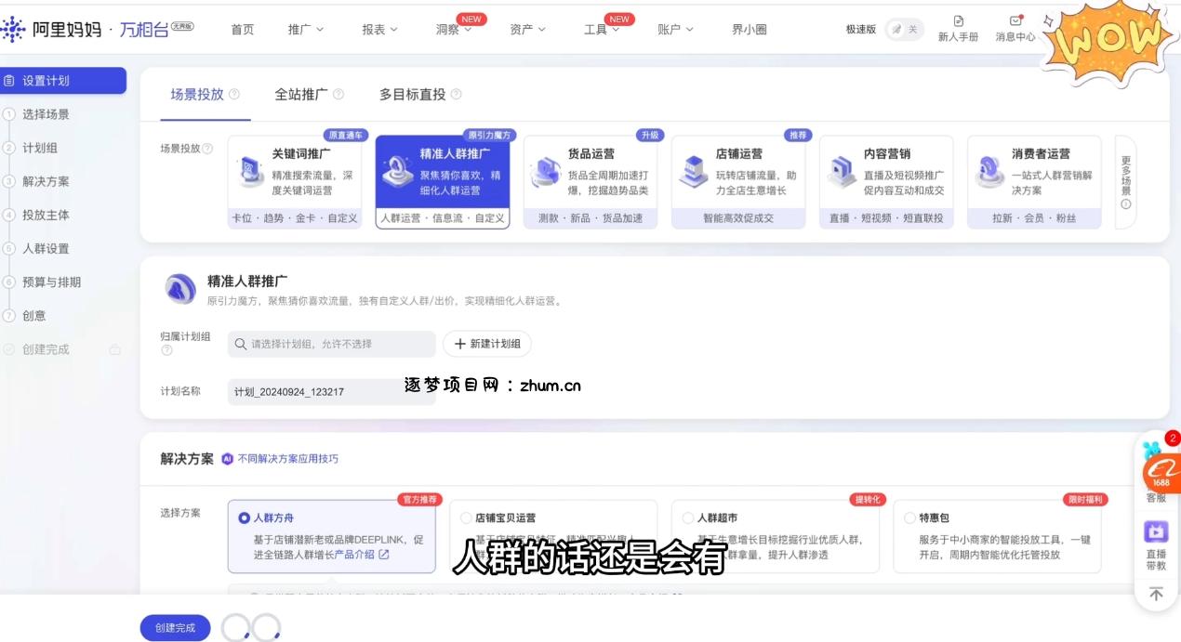Viewport: 1181px width, 642px height.
Task: Open the 账户 dropdown menu
Action: pyautogui.click(x=675, y=30)
